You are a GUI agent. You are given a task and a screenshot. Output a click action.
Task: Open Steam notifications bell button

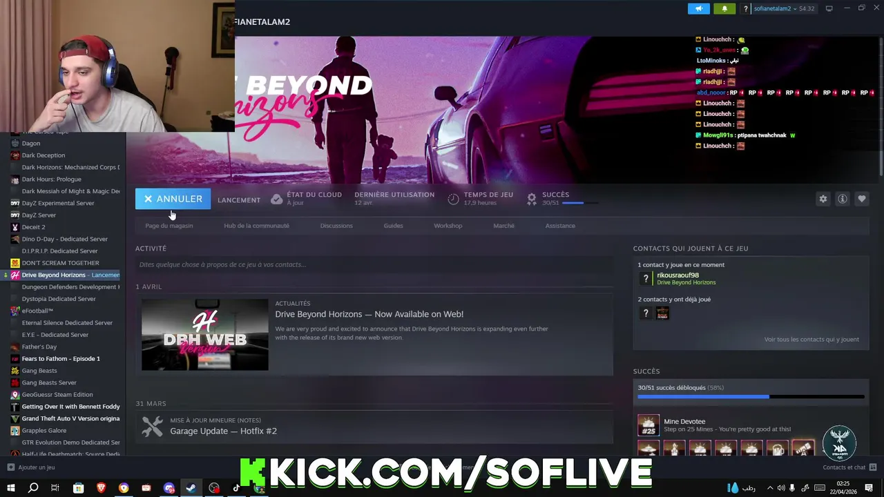[x=724, y=8]
